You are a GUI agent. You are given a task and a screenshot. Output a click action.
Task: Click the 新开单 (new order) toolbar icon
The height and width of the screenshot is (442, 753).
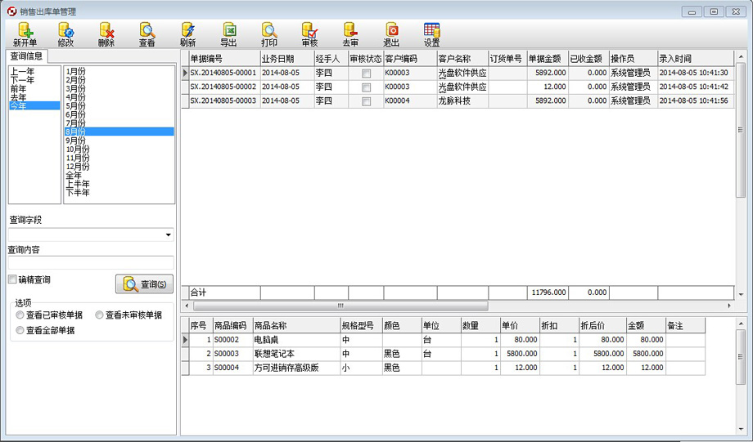[25, 34]
